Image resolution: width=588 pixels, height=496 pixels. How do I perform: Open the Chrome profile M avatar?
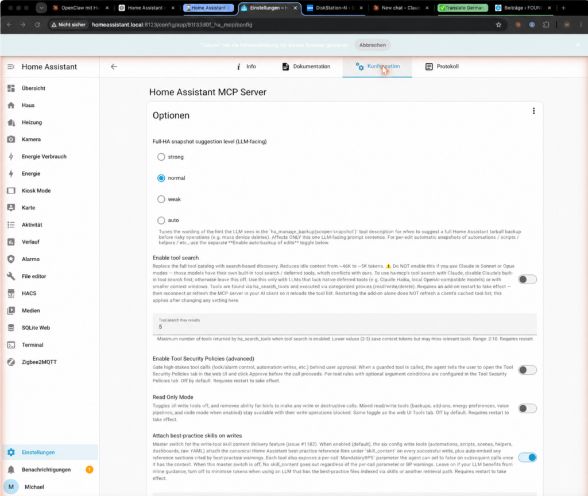point(567,25)
